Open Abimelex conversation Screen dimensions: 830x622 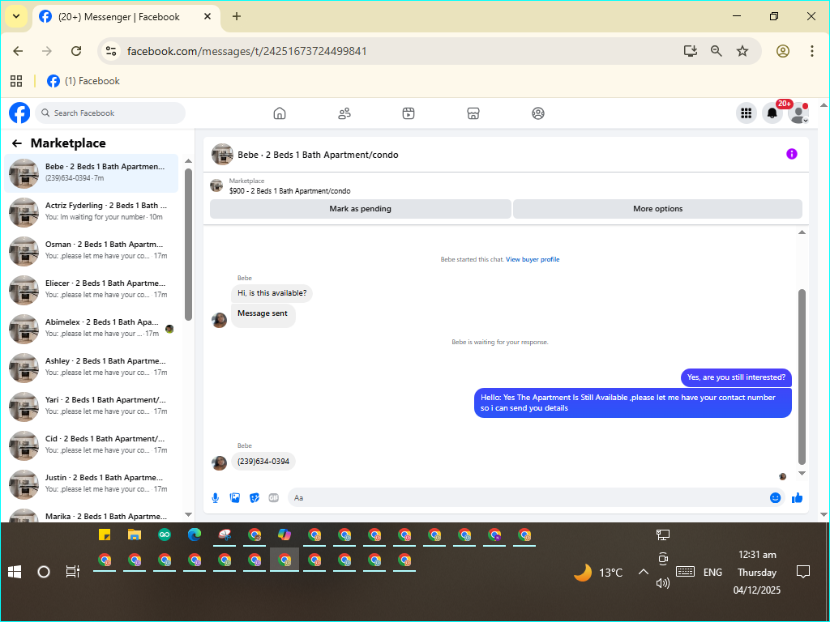tap(91, 329)
